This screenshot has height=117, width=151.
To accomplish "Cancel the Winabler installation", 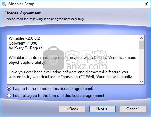I will pyautogui.click(x=133, y=109).
